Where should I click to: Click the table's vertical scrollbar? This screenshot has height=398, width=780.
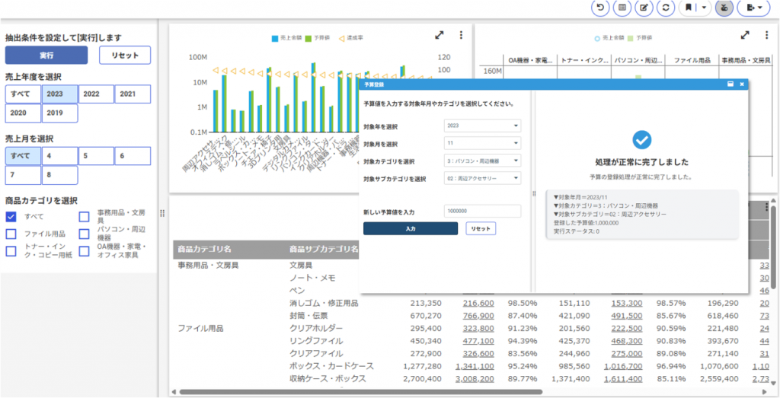[774, 251]
